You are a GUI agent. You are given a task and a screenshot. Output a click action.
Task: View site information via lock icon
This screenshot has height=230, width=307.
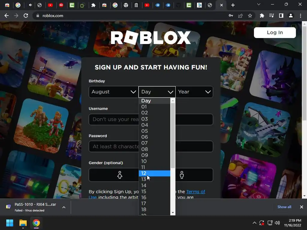(x=38, y=16)
